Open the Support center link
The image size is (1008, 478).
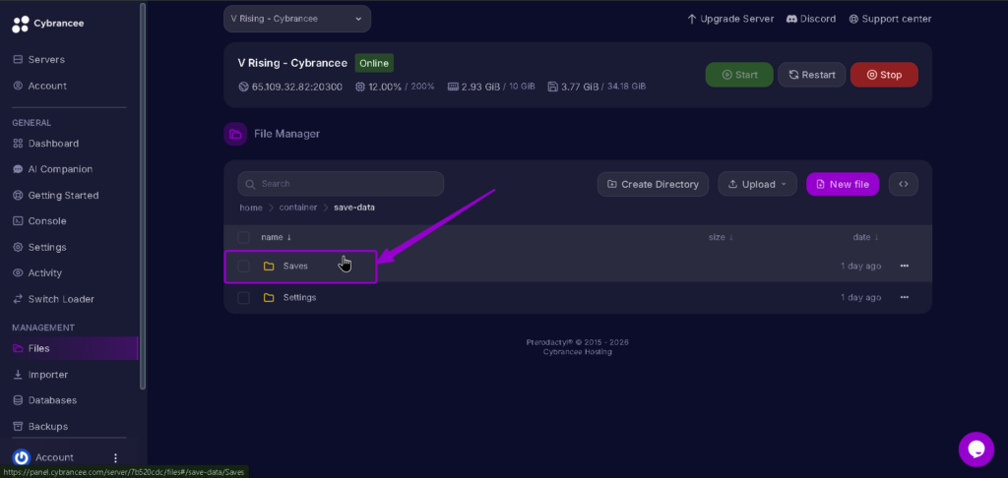[x=890, y=20]
